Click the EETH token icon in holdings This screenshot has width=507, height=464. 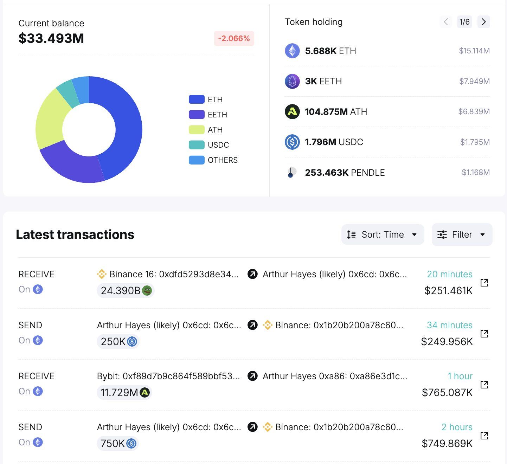pyautogui.click(x=292, y=81)
